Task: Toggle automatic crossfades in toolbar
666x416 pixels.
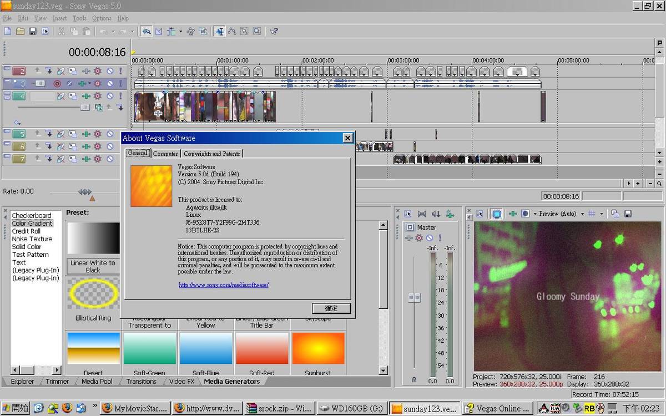Action: 159,32
